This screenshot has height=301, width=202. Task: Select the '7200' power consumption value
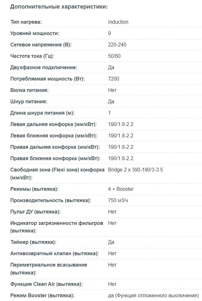pos(114,79)
